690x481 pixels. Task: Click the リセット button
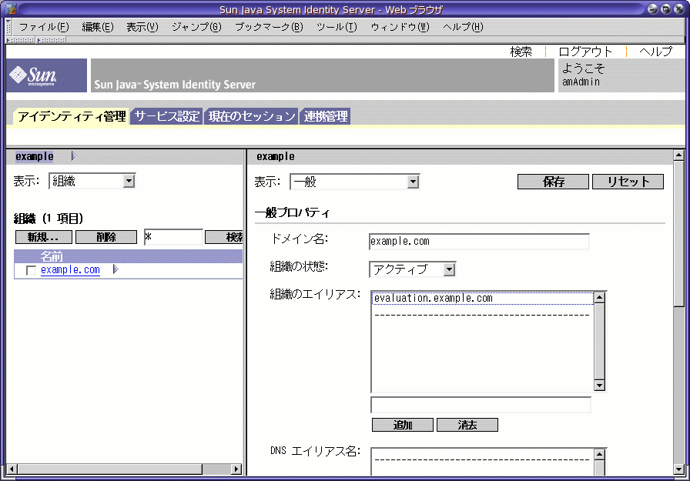click(x=628, y=182)
